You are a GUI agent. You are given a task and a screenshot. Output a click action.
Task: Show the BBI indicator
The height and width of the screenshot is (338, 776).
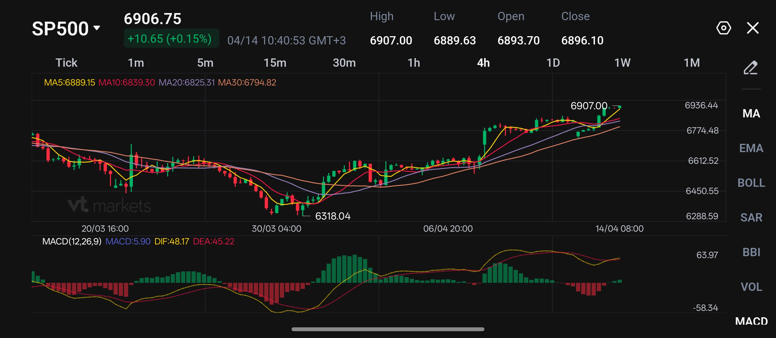pyautogui.click(x=751, y=252)
